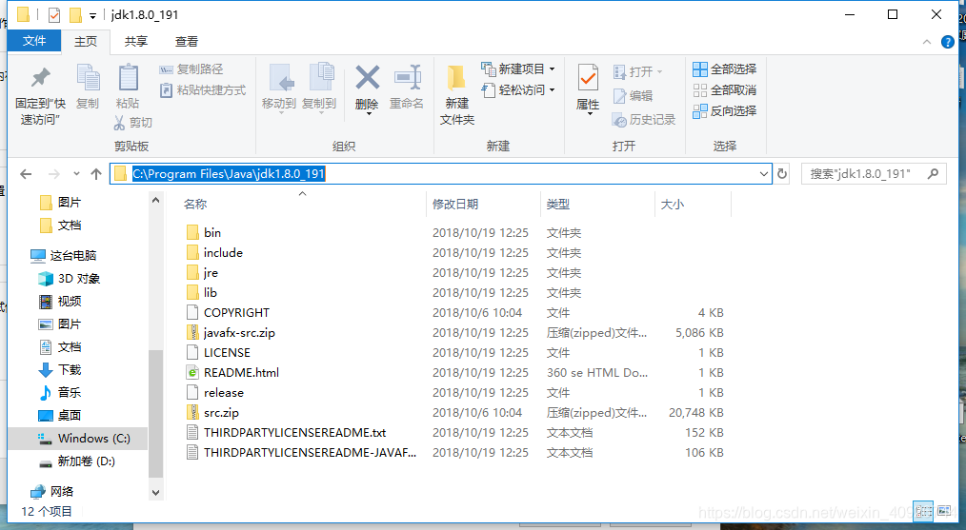Open Quick Access Toolbar customize dropdown

(92, 15)
